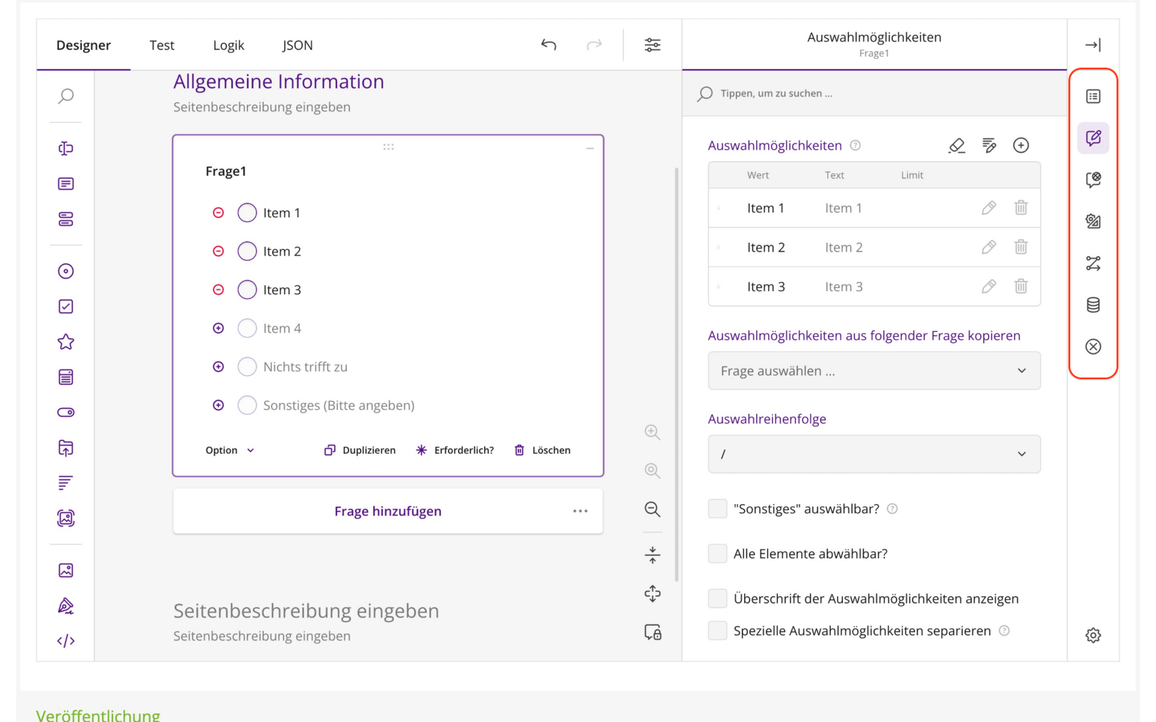Open the JSON tab
Viewport: 1156px width, 722px height.
(x=298, y=45)
